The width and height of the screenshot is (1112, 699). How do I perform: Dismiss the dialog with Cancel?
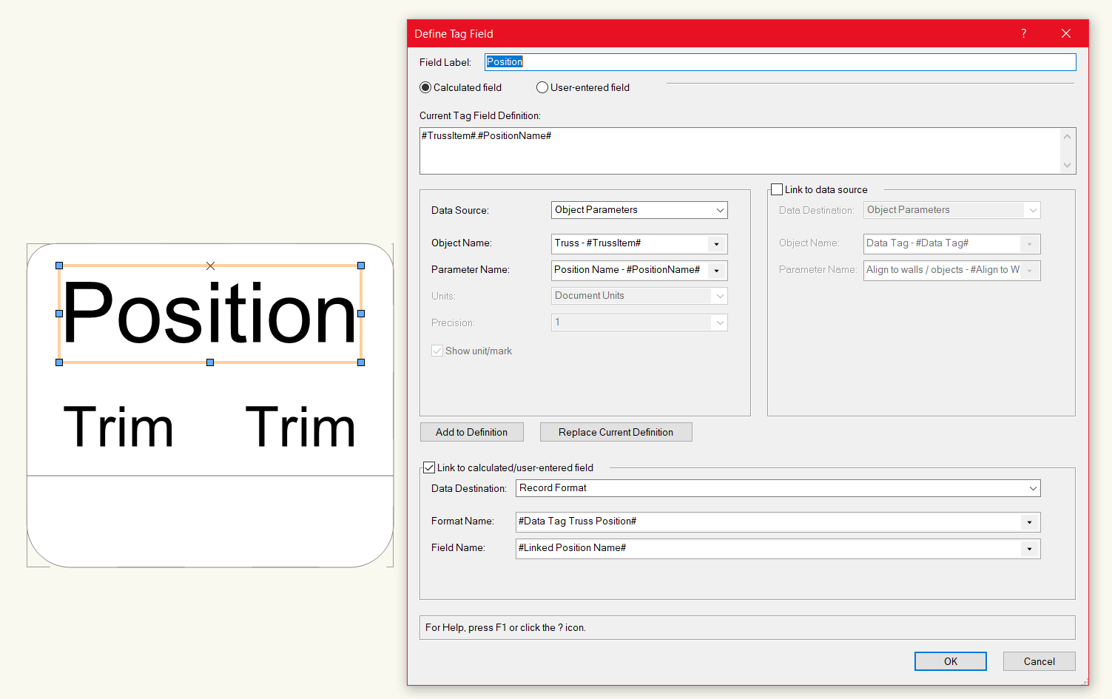pos(1039,661)
